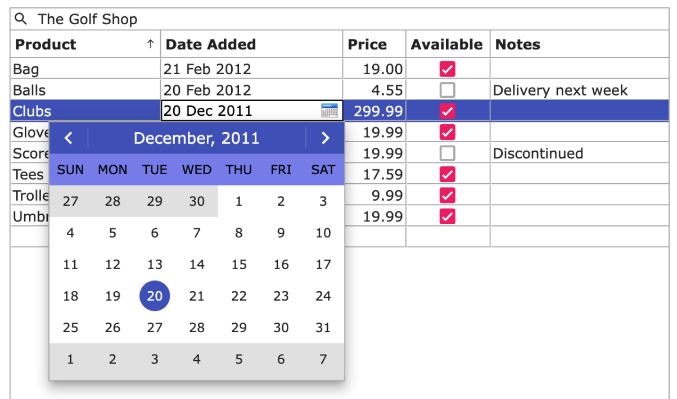The image size is (677, 399).
Task: Go to previous month in calendar
Action: click(x=68, y=138)
